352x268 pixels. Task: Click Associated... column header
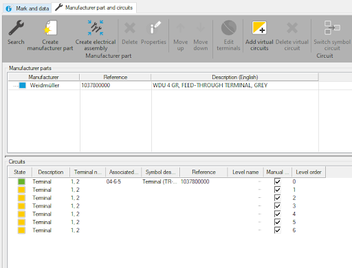[x=124, y=172]
